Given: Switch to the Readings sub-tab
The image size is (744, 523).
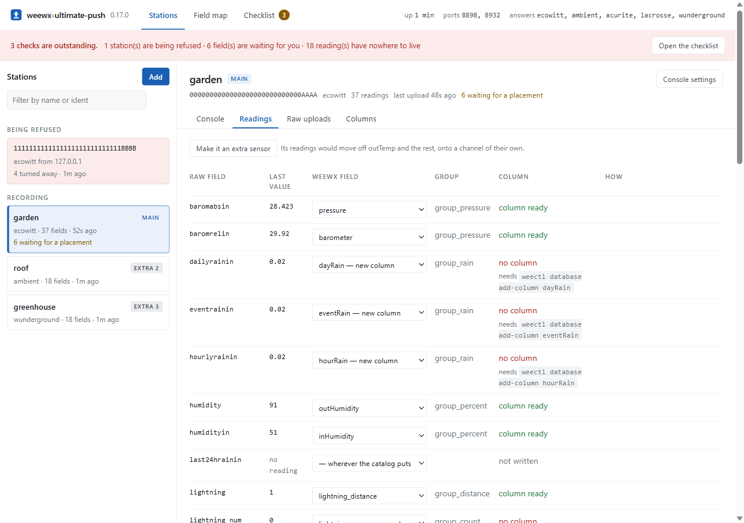Looking at the screenshot, I should [256, 119].
